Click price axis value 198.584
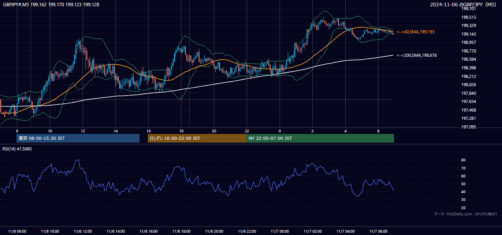502x235 pixels. coord(469,59)
